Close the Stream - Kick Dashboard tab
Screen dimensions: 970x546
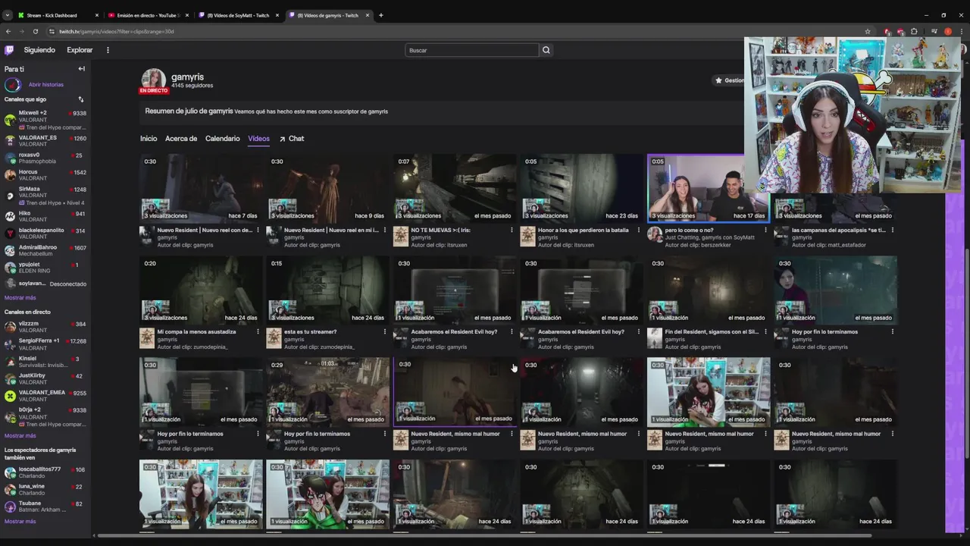[97, 15]
